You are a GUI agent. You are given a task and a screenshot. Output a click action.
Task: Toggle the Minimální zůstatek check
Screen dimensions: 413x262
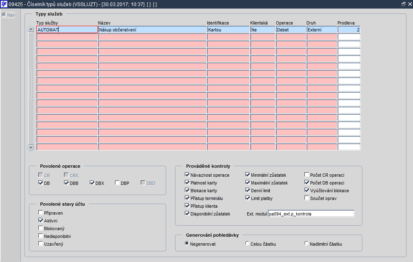(x=248, y=175)
